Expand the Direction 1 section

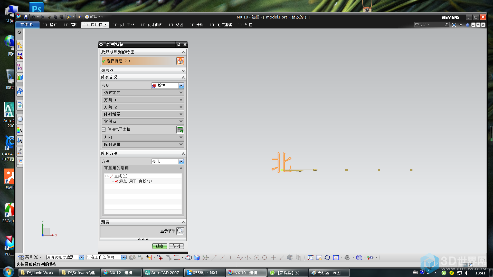tap(143, 100)
